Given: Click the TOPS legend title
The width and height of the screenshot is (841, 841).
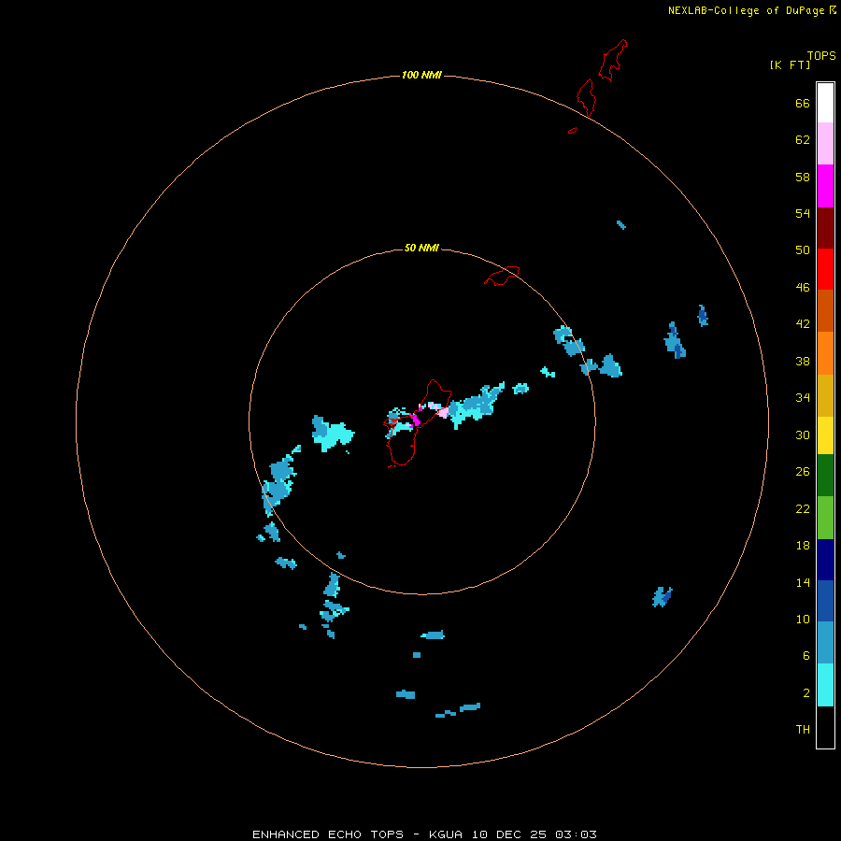Looking at the screenshot, I should pos(821,55).
